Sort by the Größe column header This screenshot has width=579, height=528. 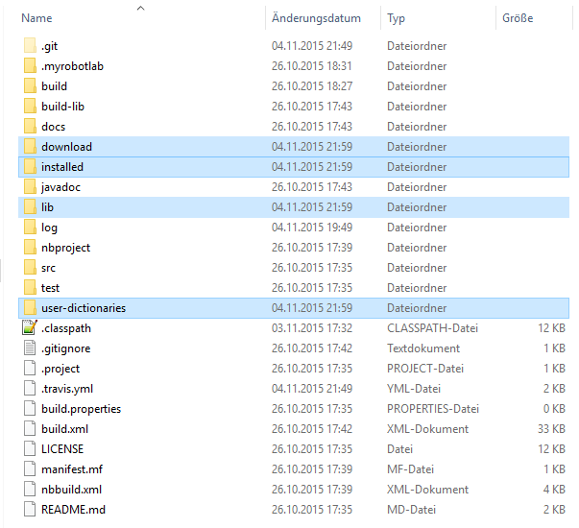tap(518, 18)
